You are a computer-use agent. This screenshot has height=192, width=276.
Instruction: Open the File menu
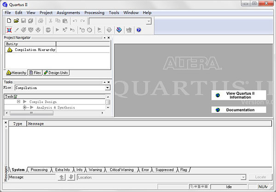8,13
